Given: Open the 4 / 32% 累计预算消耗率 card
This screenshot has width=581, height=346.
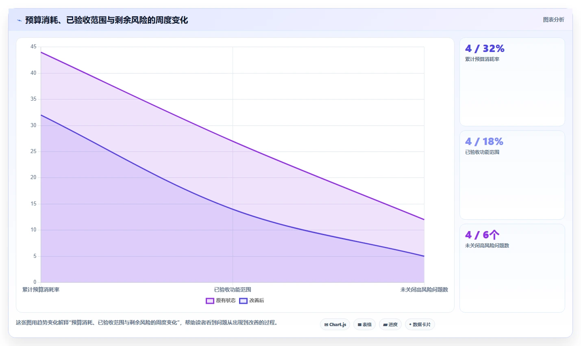Looking at the screenshot, I should (512, 82).
